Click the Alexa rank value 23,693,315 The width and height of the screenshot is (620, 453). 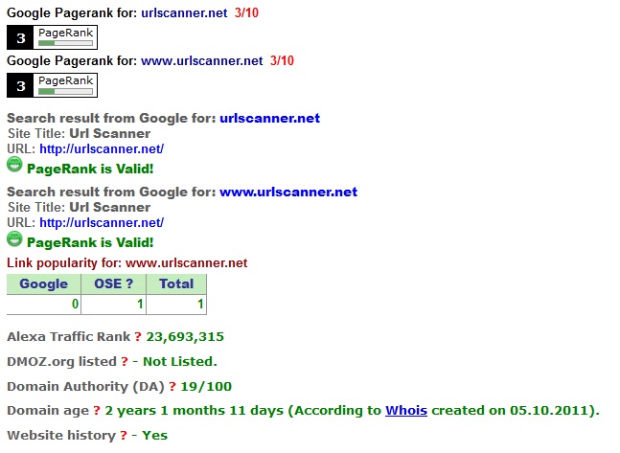(185, 337)
